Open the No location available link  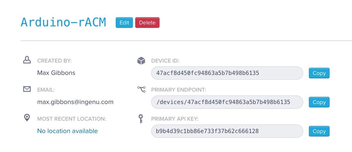pyautogui.click(x=67, y=131)
